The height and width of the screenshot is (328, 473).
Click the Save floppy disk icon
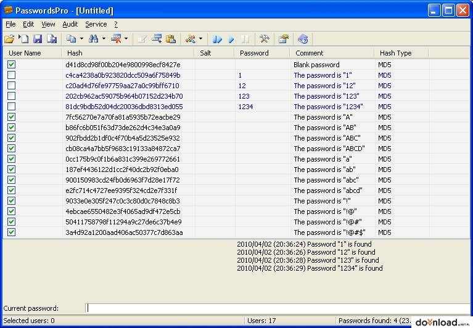coord(38,39)
